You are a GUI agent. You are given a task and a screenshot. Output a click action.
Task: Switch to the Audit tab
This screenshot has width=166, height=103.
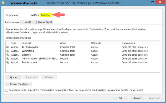(28, 22)
